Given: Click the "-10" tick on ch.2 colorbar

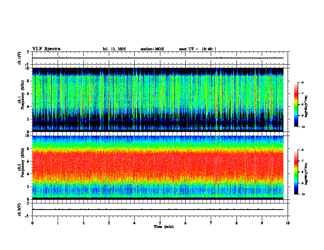Looking at the screenshot, I should [x=302, y=194].
